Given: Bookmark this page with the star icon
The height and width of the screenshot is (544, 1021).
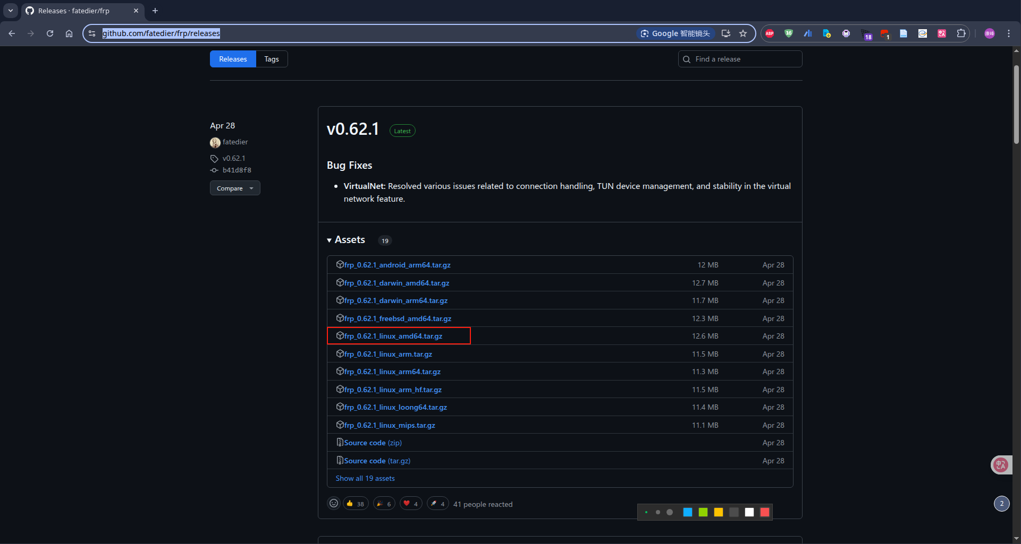Looking at the screenshot, I should point(743,33).
